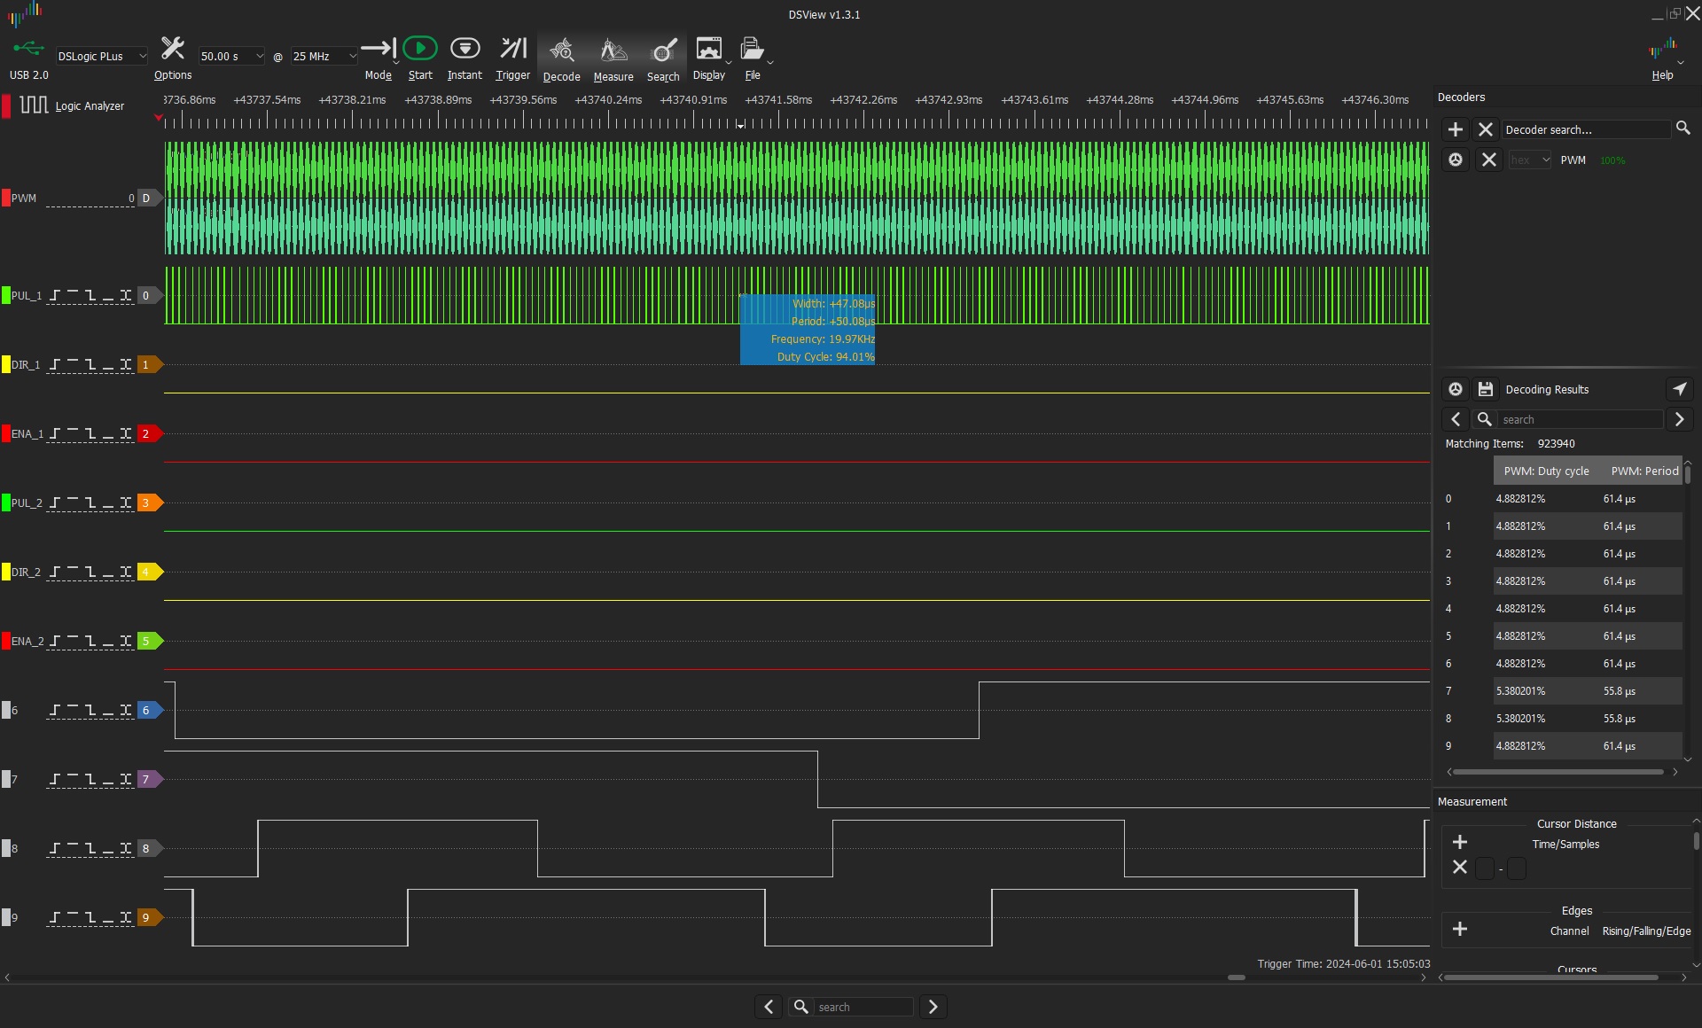
Task: Set either-edge trigger on PUL_2
Action: point(126,503)
